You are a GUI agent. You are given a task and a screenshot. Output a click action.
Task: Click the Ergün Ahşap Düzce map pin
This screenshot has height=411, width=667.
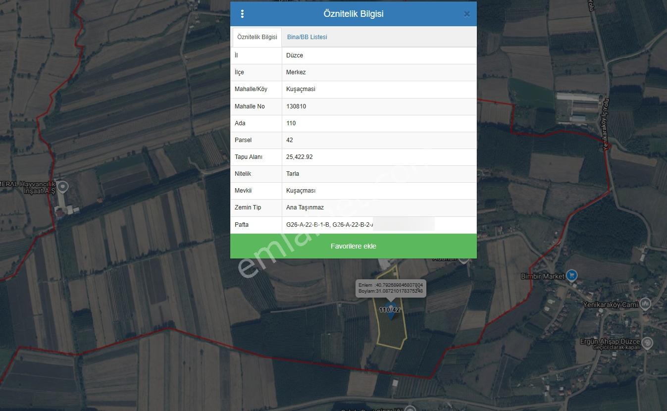[647, 342]
